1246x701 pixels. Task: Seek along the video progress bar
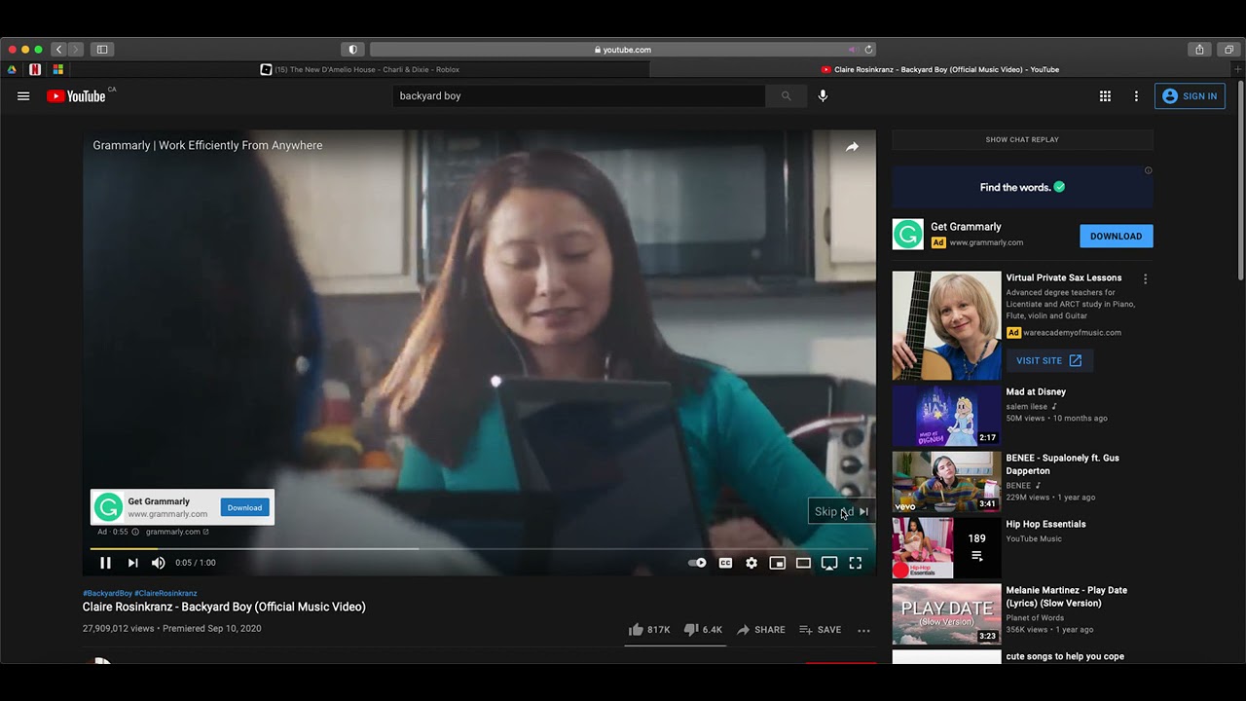479,548
